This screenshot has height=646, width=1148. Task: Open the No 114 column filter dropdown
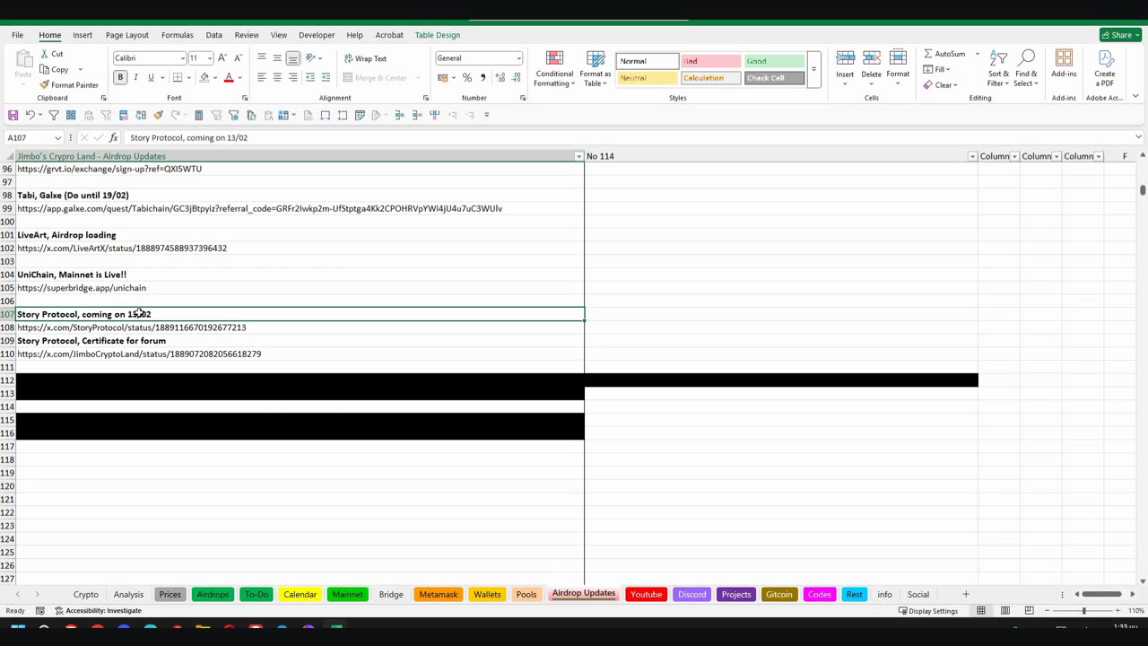(x=972, y=156)
